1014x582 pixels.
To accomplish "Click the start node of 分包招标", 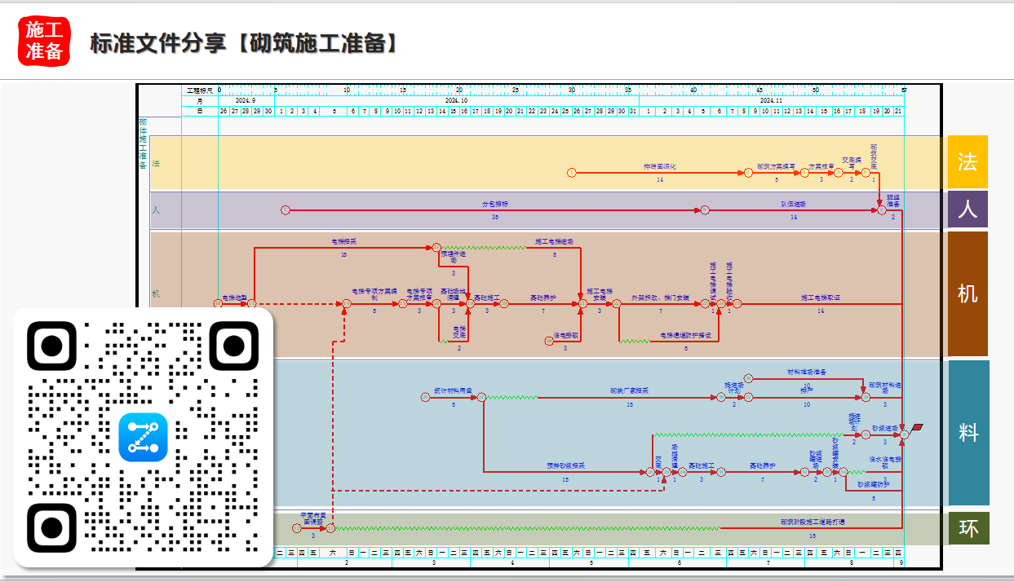I will point(286,210).
